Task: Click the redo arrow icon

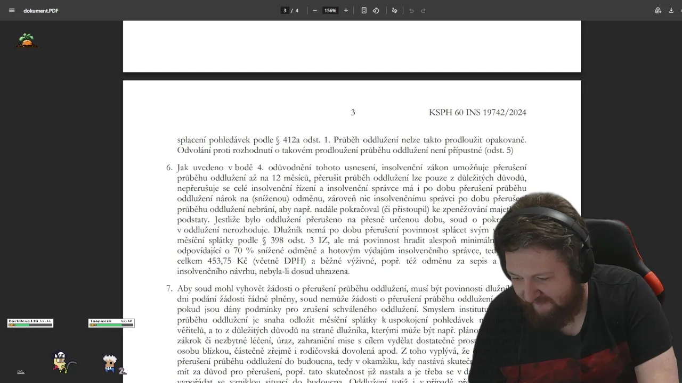Action: tap(424, 11)
